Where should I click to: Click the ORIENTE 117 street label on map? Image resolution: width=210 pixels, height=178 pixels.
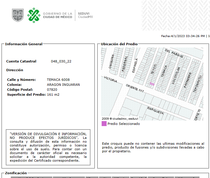pos(135,88)
